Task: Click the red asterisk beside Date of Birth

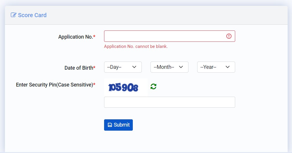Action: [94, 67]
